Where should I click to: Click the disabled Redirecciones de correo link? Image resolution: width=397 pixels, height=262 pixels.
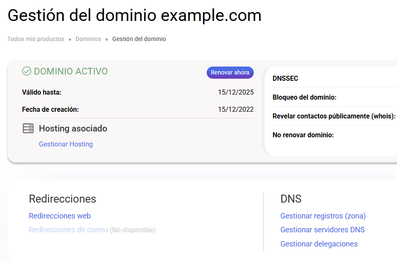coord(68,230)
